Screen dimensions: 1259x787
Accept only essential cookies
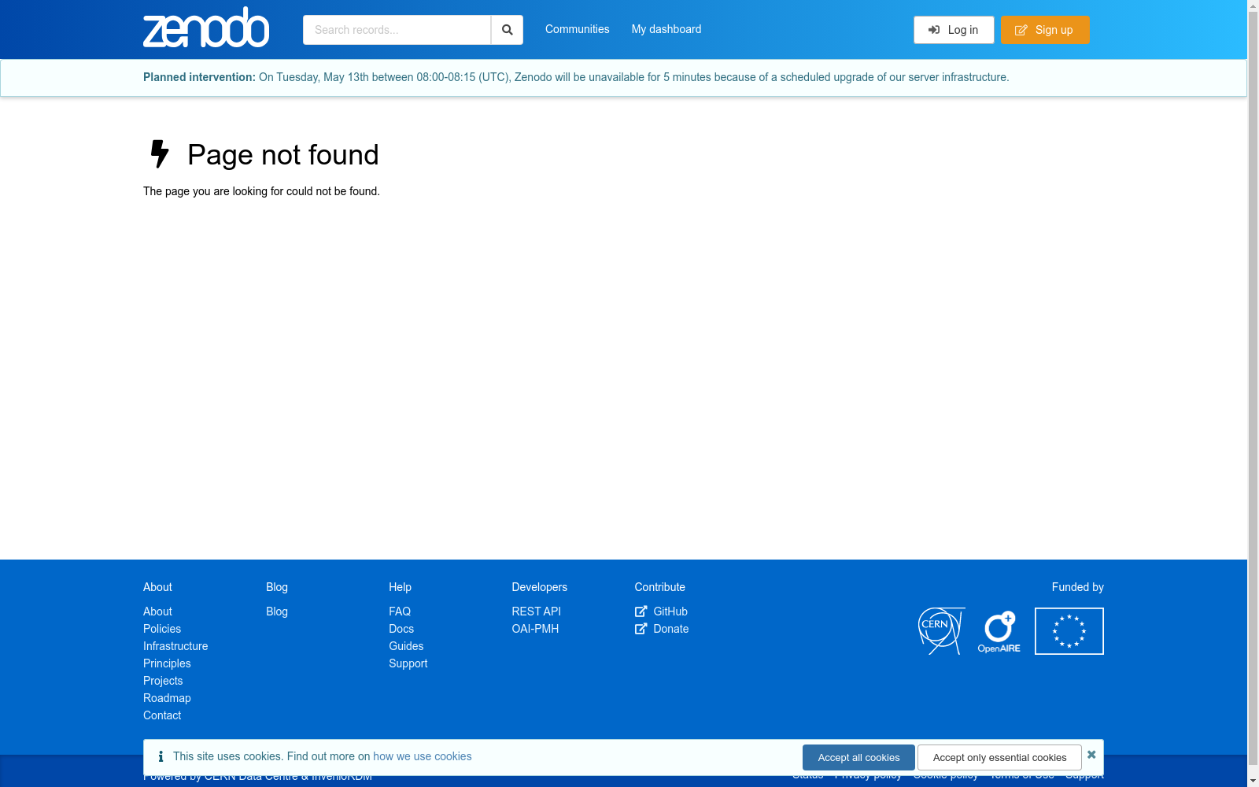point(999,757)
